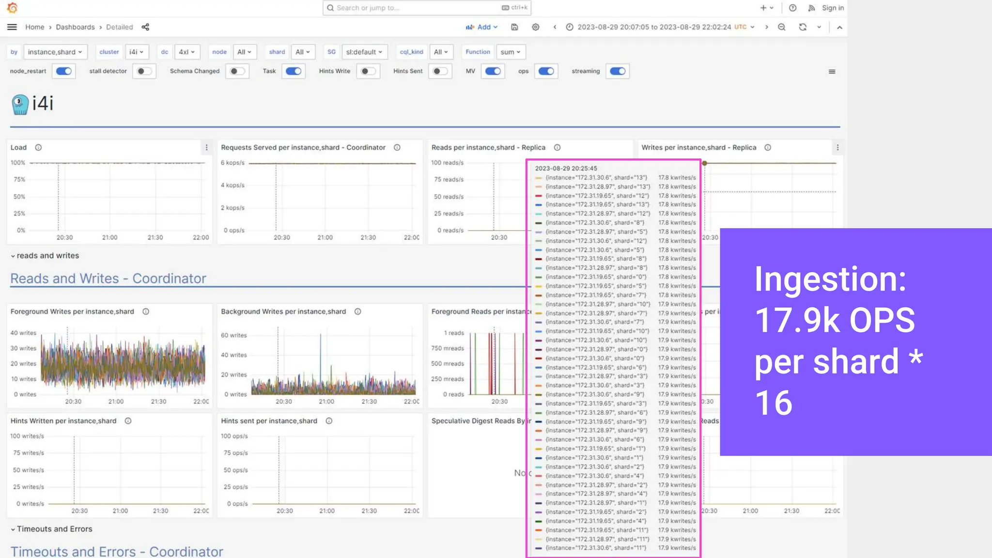Click Home in the breadcrumb

coord(34,27)
